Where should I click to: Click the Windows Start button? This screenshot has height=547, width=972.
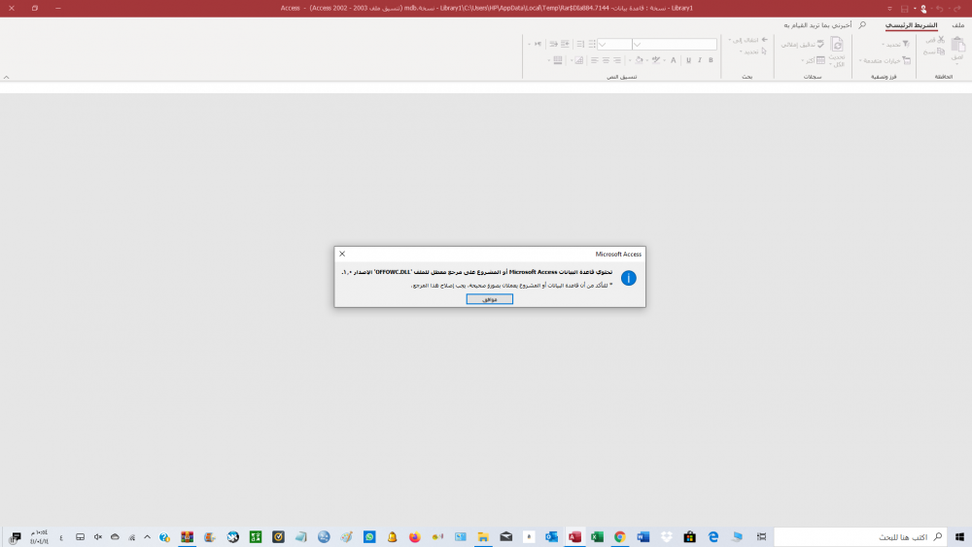959,537
